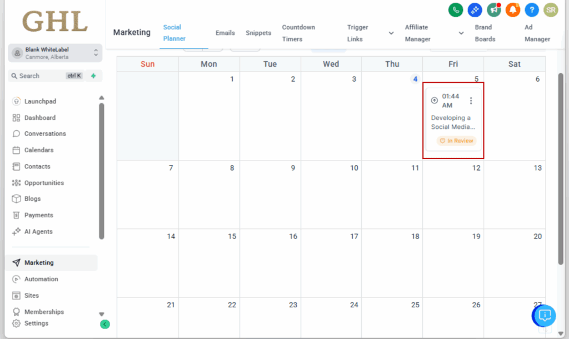Image resolution: width=569 pixels, height=339 pixels.
Task: Open the Brand Boards tab
Action: click(x=485, y=33)
